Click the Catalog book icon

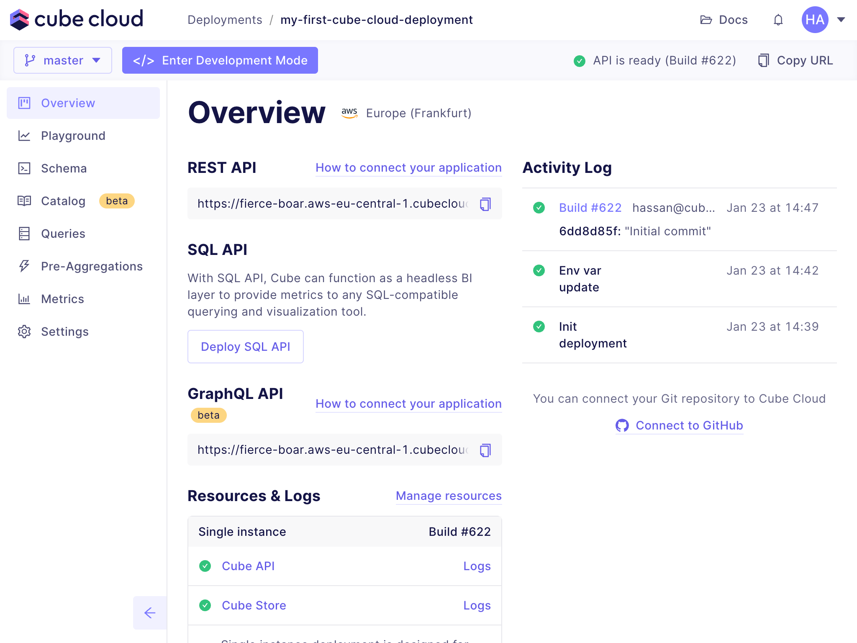24,201
